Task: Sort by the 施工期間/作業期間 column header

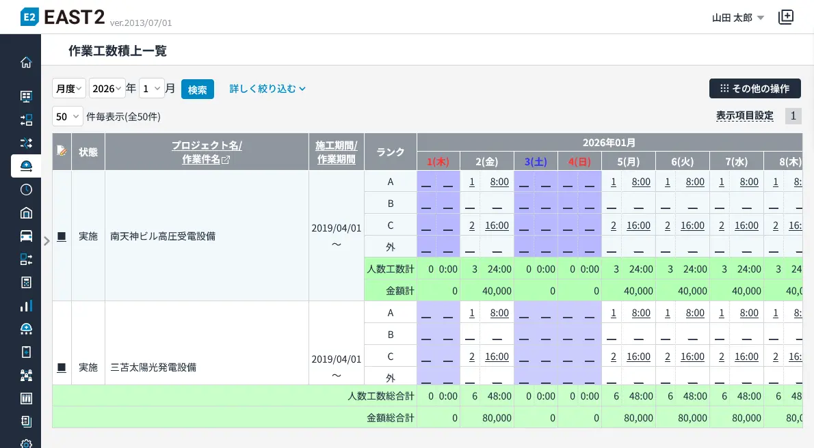Action: click(x=336, y=152)
